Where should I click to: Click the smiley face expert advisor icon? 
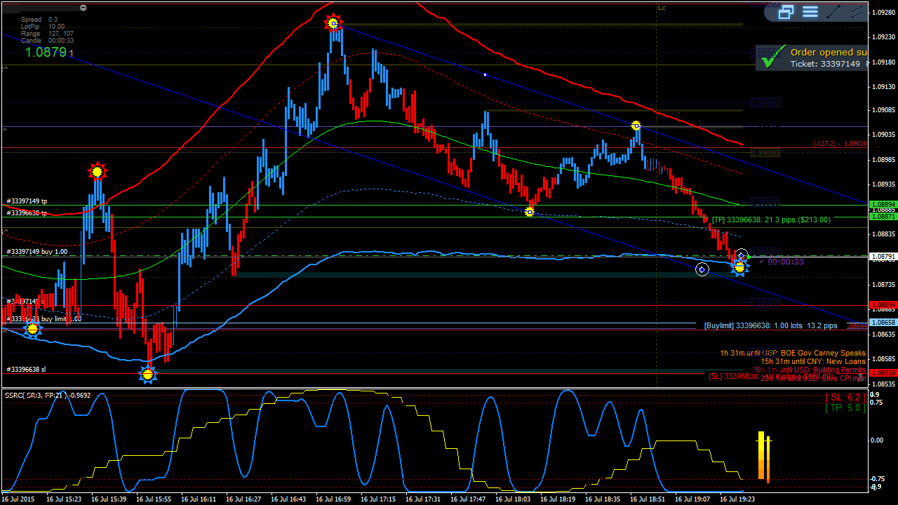(83, 7)
